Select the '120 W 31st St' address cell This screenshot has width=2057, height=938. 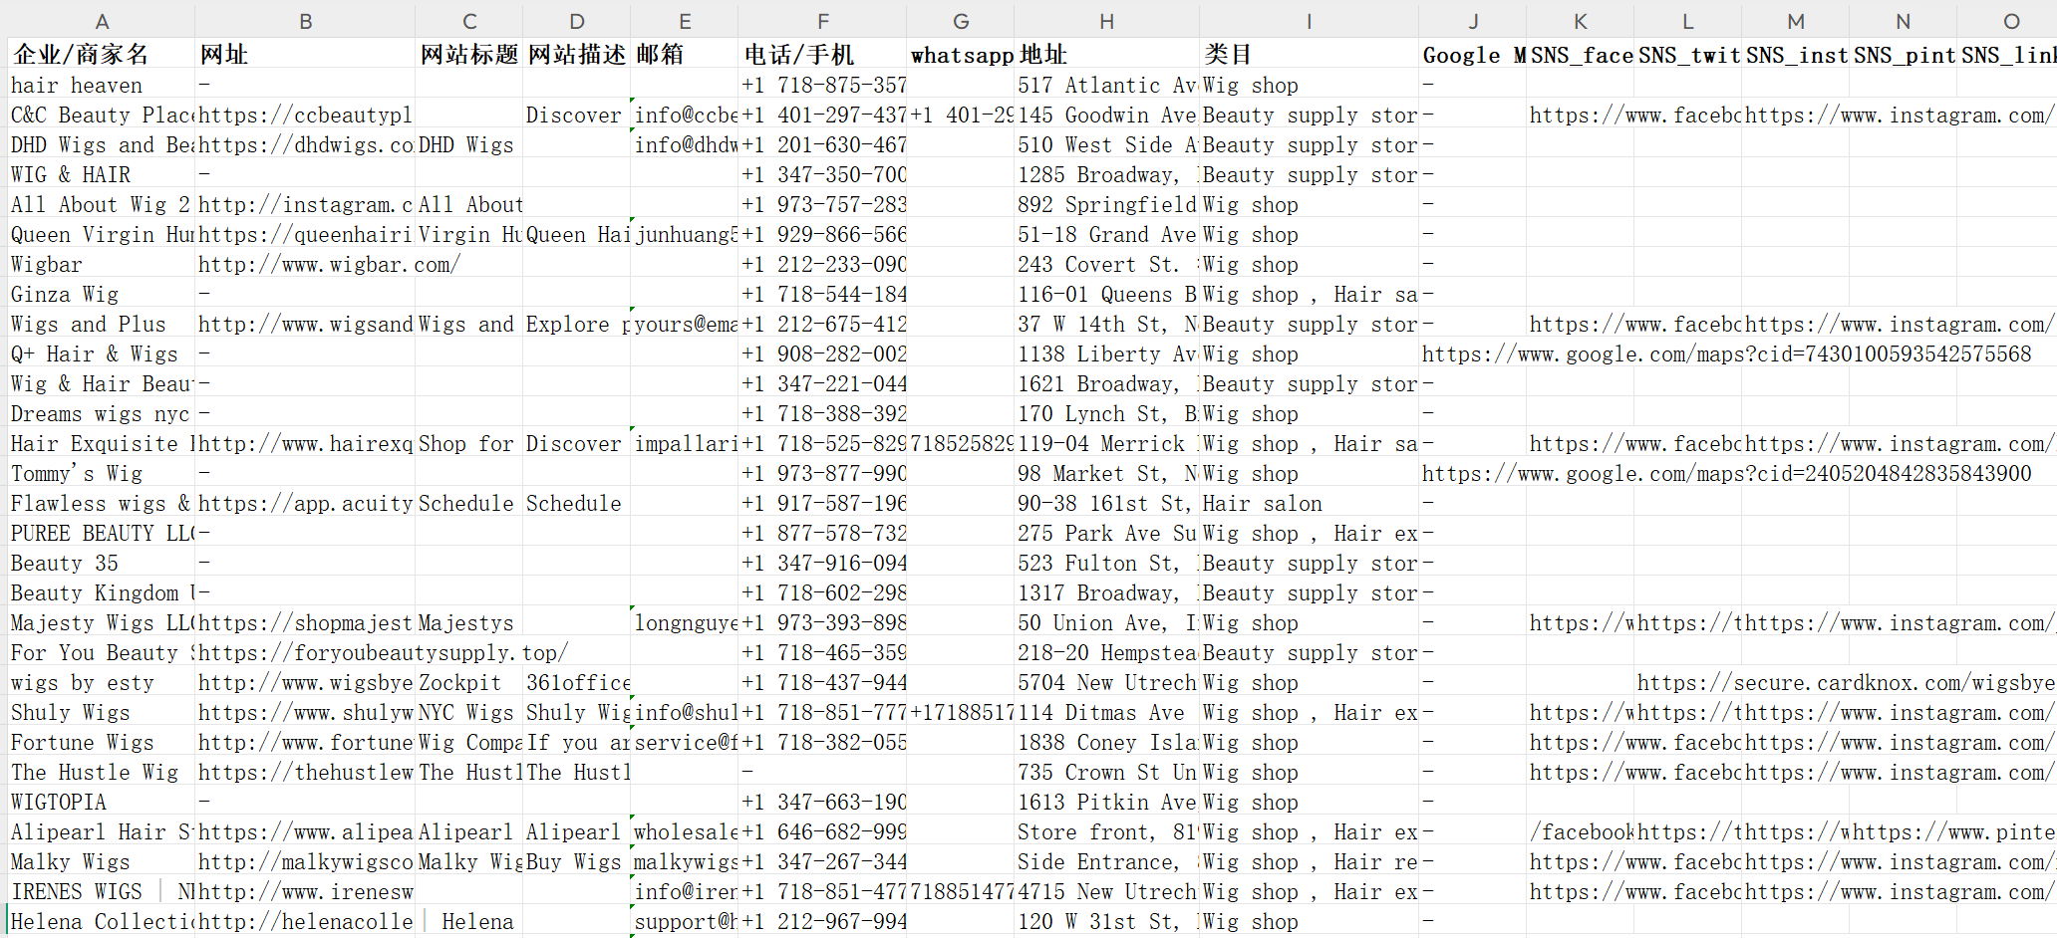1106,921
